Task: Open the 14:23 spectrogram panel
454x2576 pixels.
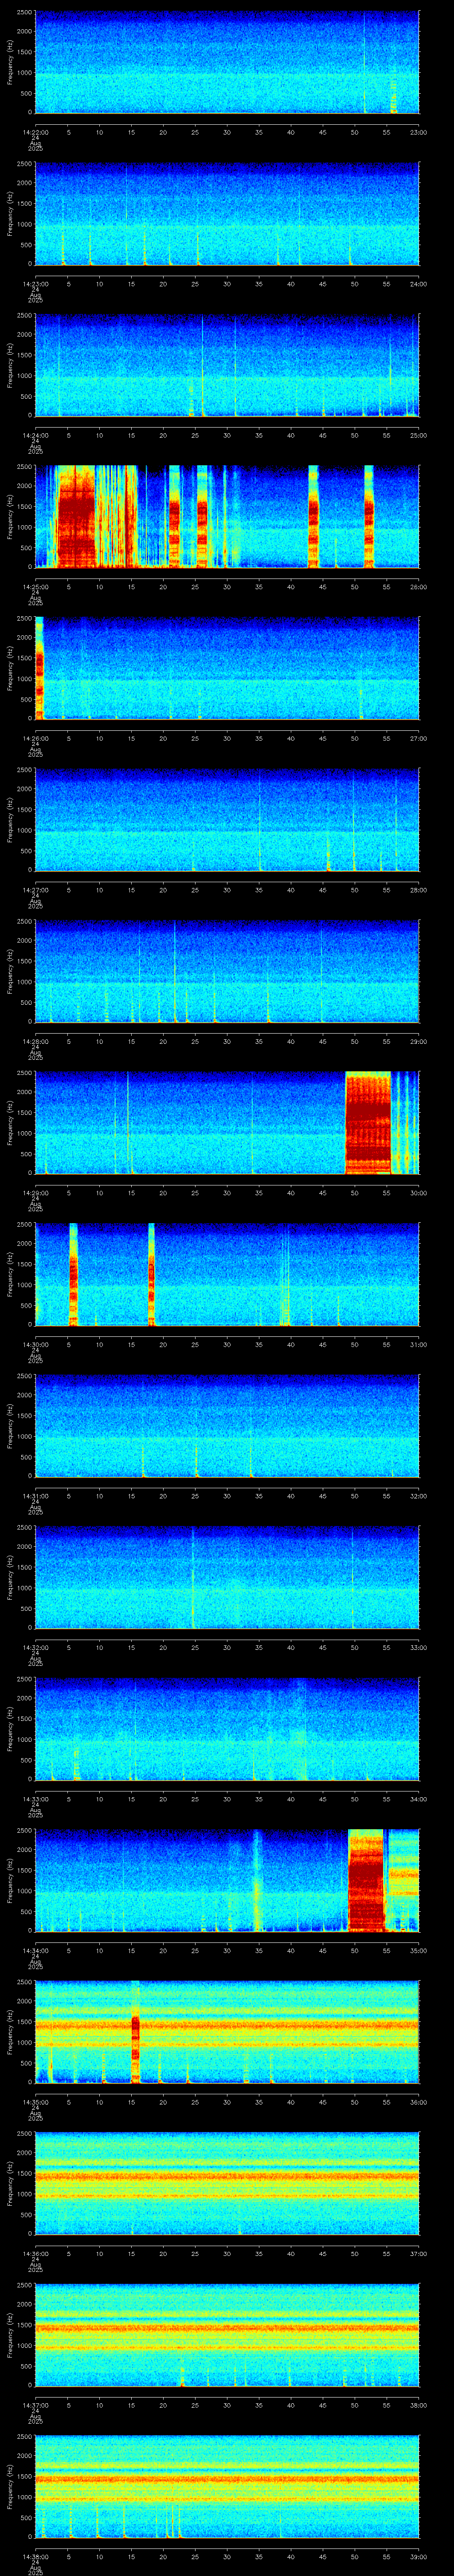Action: 227,214
